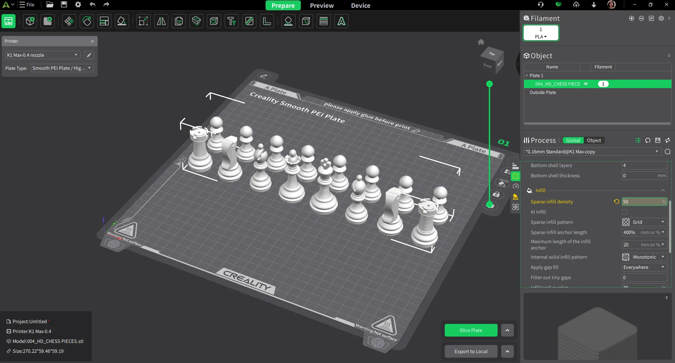Viewport: 675px width, 363px height.
Task: Select the Measure L-ruler tool
Action: pyautogui.click(x=267, y=21)
